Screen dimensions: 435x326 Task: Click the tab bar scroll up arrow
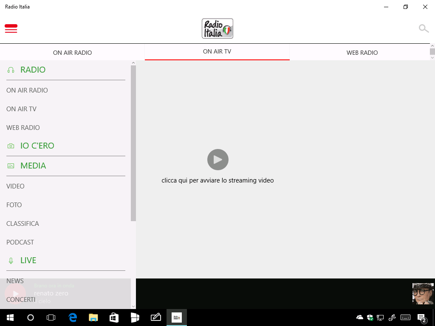[x=432, y=46]
